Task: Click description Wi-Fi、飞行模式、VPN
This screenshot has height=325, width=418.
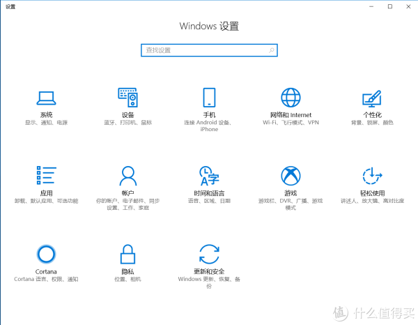Action: [x=291, y=123]
